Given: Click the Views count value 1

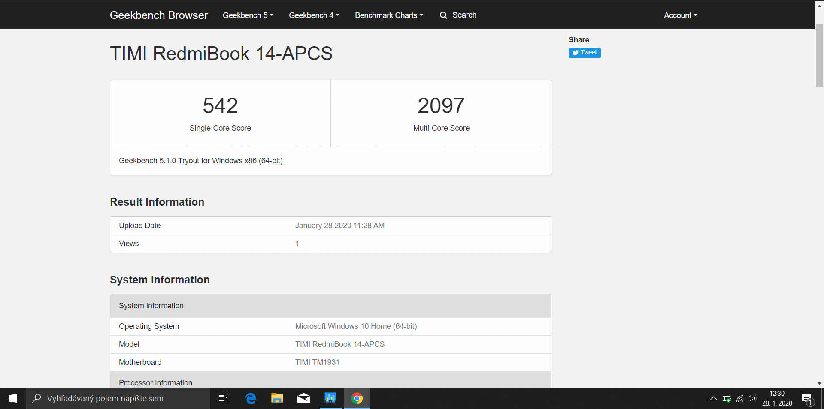Looking at the screenshot, I should [297, 244].
